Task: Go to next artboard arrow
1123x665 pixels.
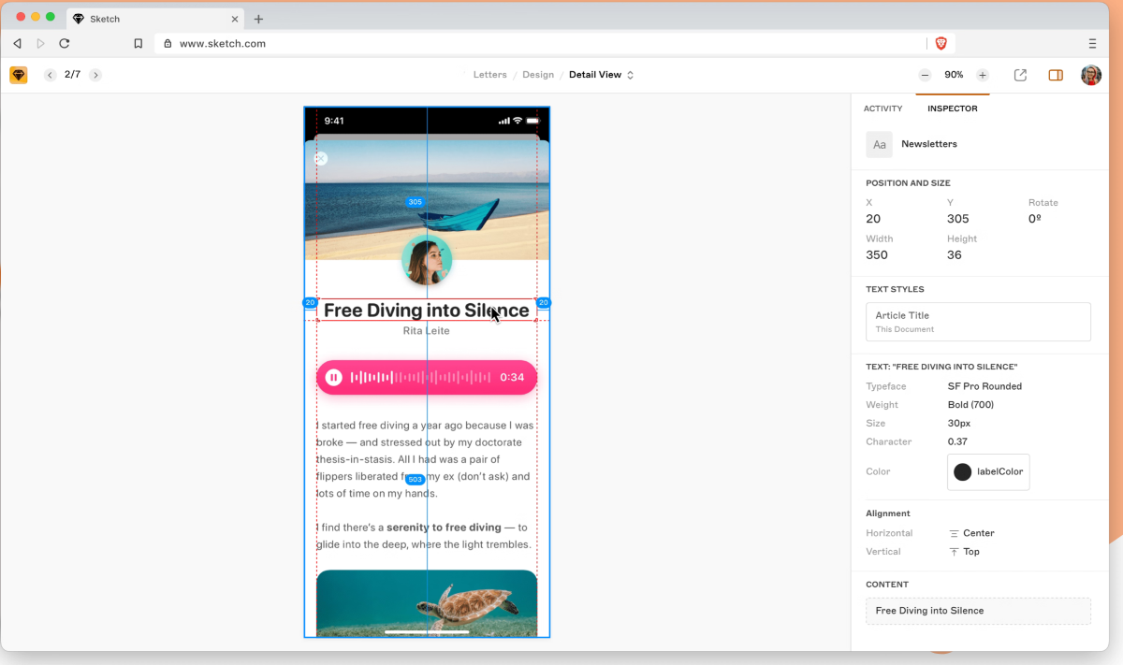Action: (95, 75)
